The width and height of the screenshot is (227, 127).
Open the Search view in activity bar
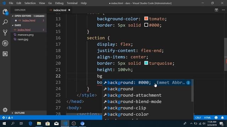(5, 22)
